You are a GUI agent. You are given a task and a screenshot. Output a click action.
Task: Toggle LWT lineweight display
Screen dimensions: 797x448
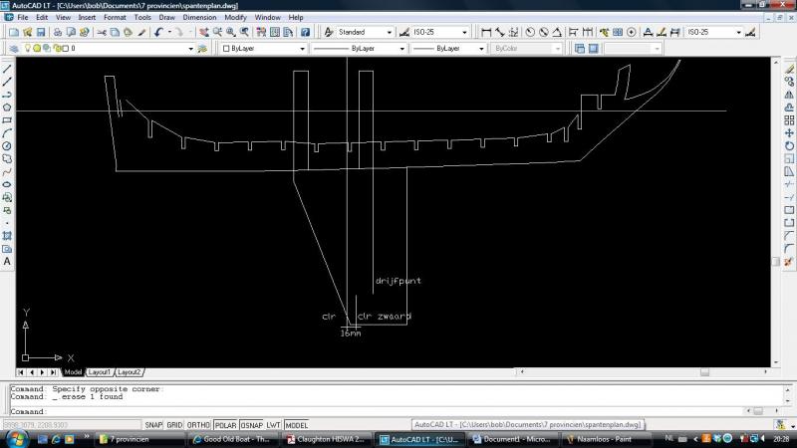(x=273, y=425)
